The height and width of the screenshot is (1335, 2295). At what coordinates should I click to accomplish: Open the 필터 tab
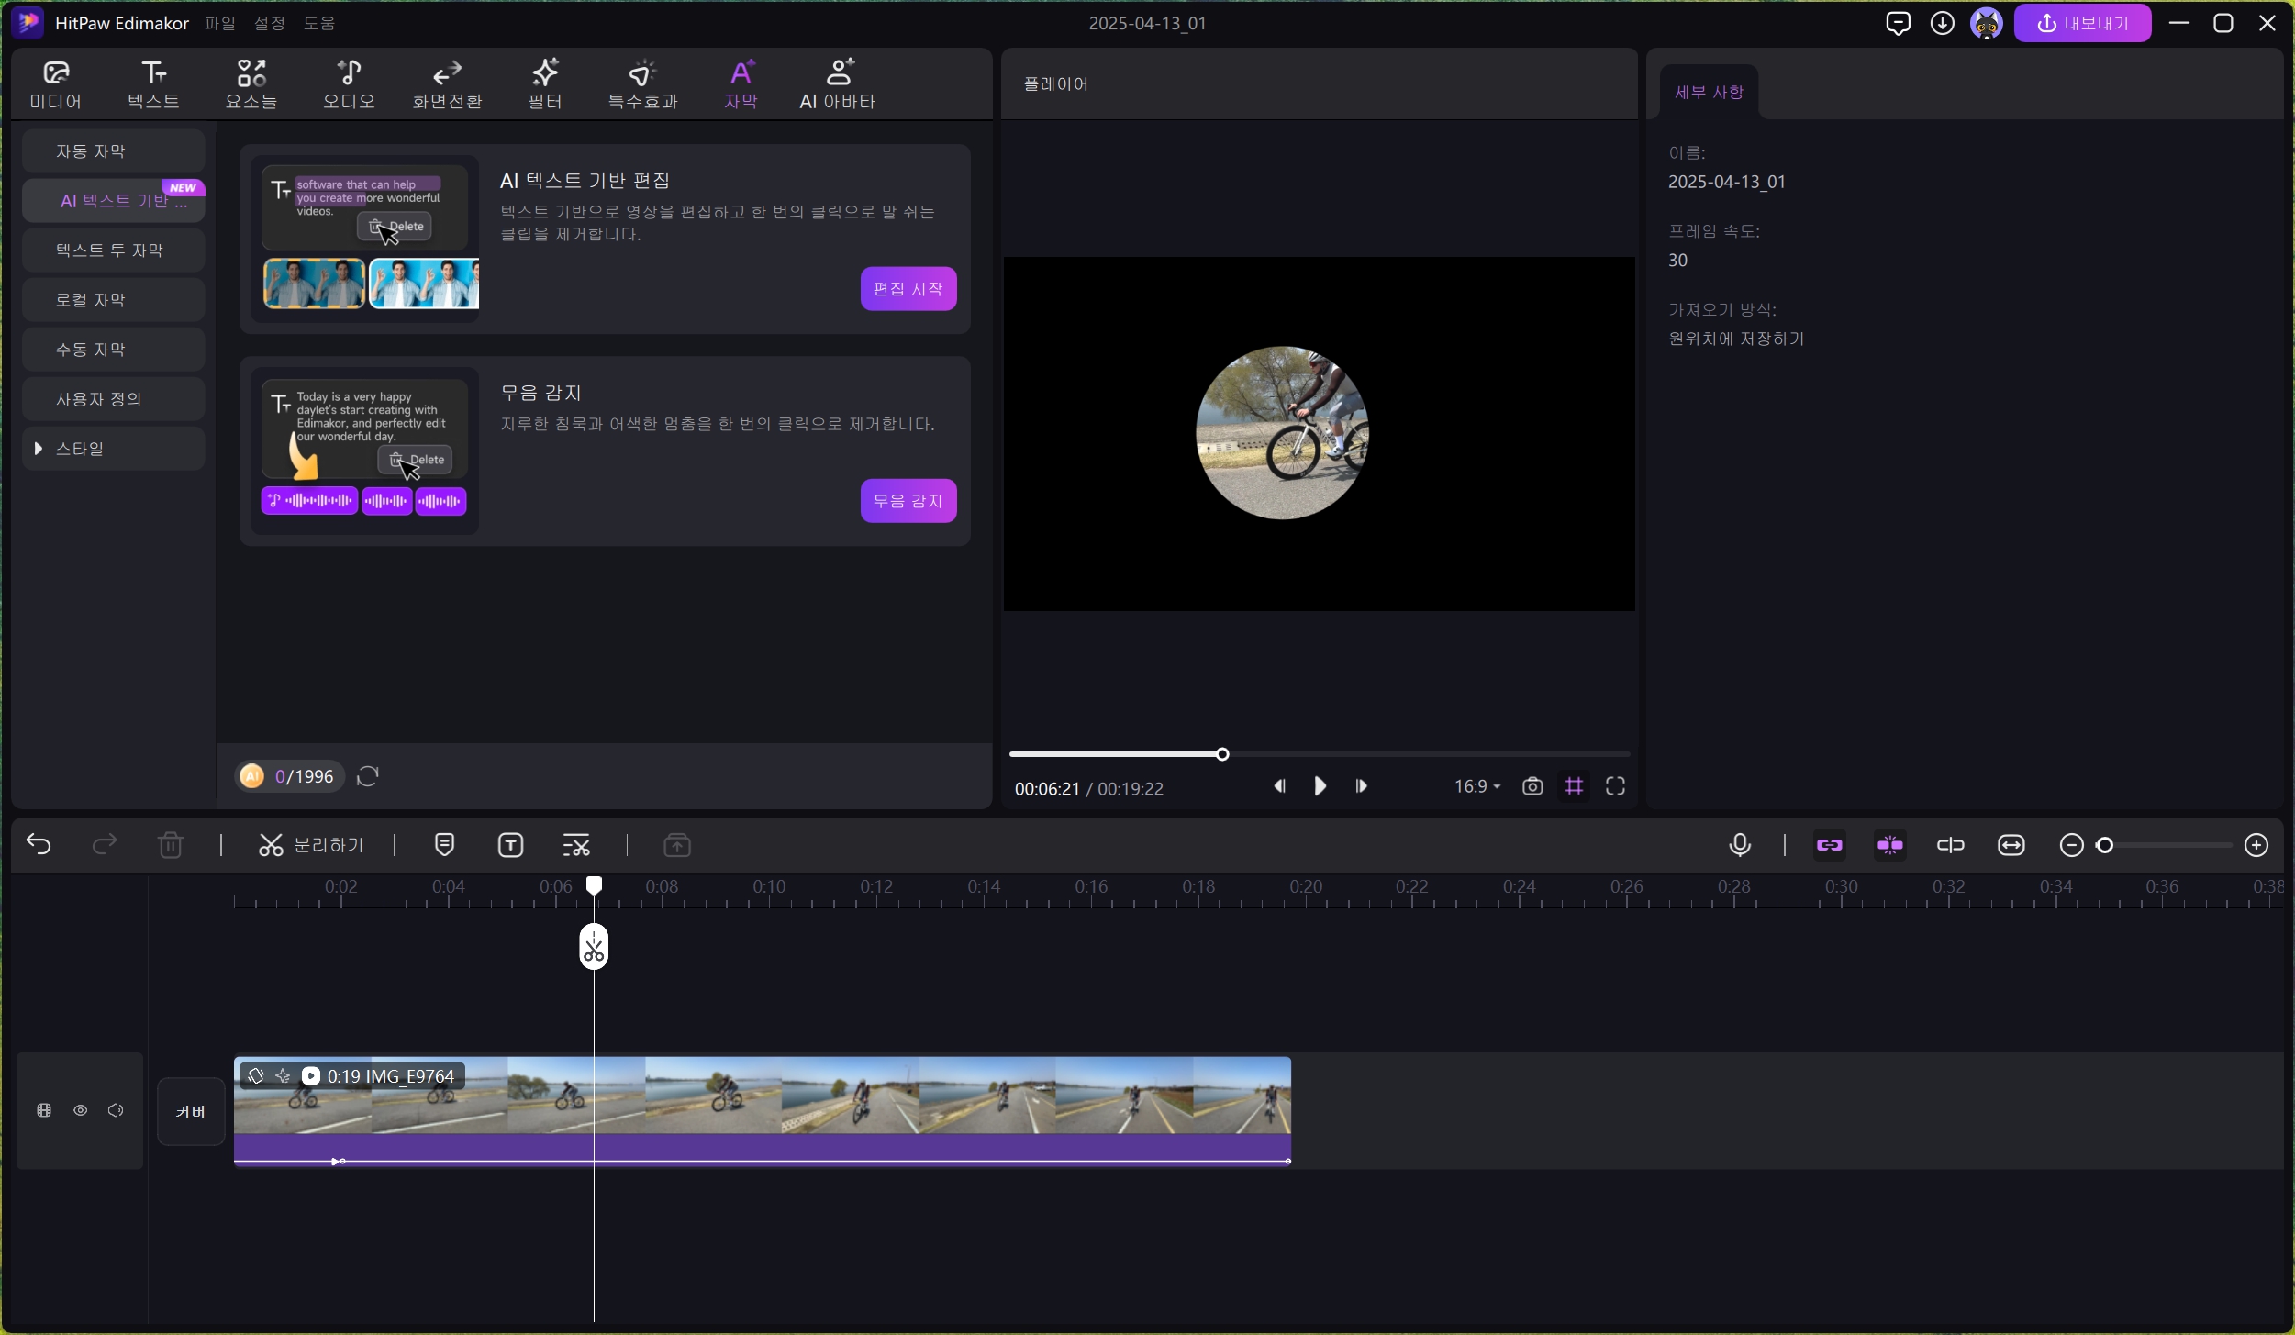click(x=545, y=84)
